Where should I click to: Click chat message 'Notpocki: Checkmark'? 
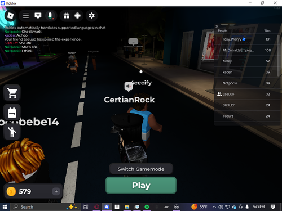(23, 32)
